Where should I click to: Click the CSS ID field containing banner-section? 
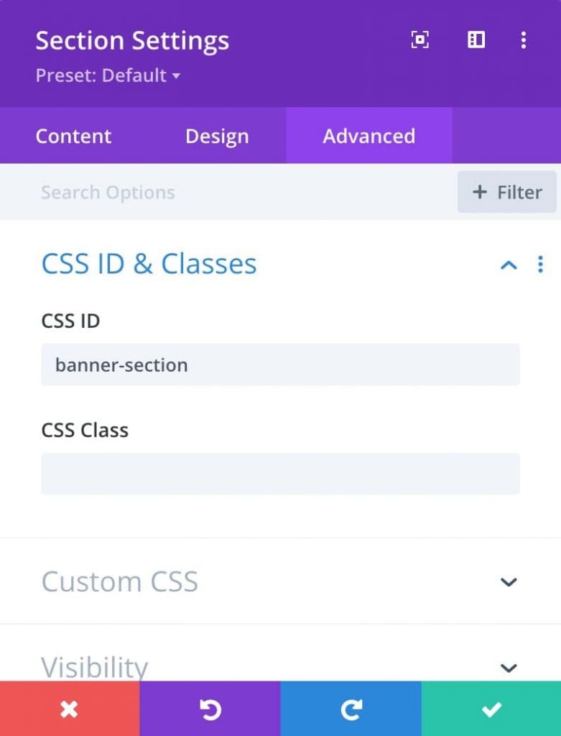tap(280, 364)
